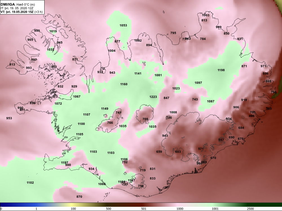Click the 1023 map label
Viewport: 282px width, 211px height.
tap(176, 88)
